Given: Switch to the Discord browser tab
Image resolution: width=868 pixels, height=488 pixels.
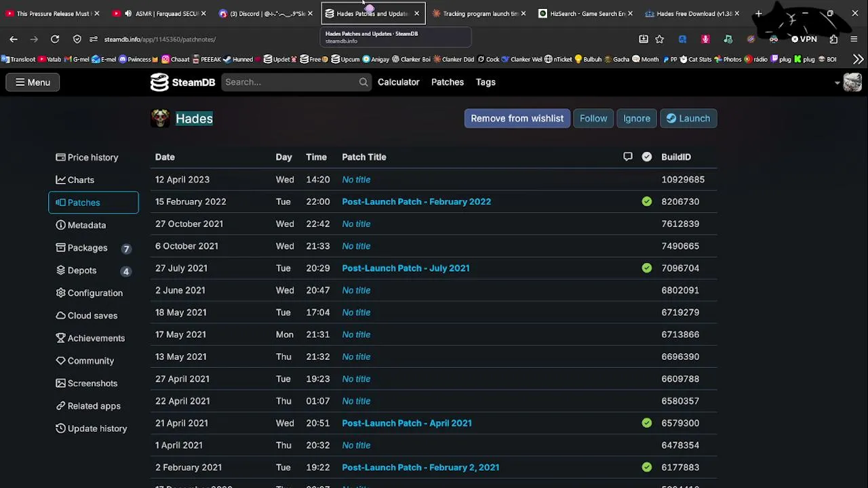Looking at the screenshot, I should (264, 14).
